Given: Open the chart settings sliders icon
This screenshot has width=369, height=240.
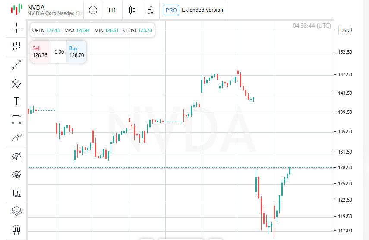Looking at the screenshot, I should tap(16, 46).
